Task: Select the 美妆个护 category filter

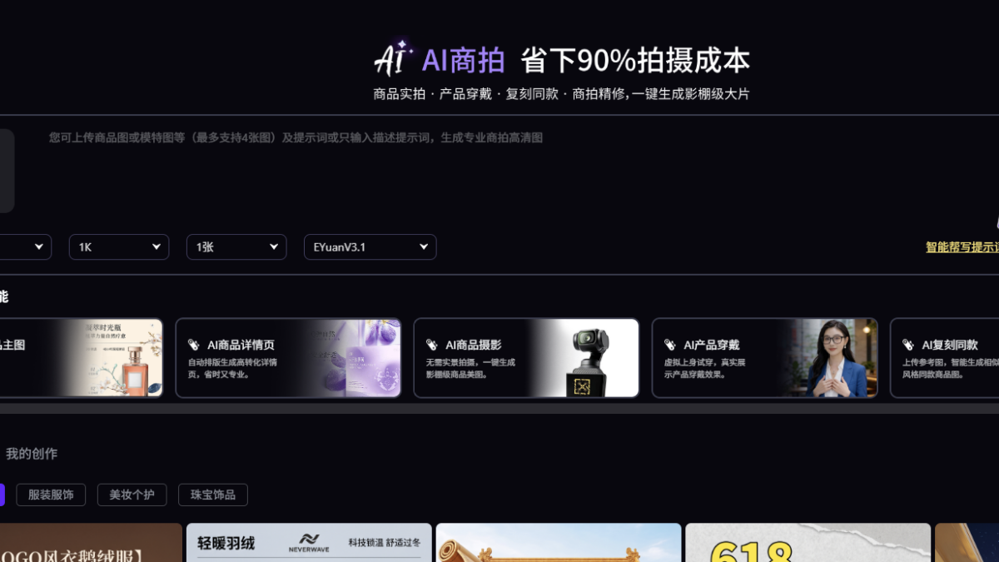Action: [132, 495]
